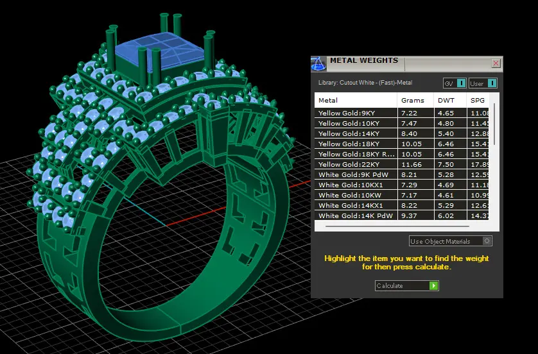Click the 11.66 grams value
The height and width of the screenshot is (354, 538).
[412, 164]
